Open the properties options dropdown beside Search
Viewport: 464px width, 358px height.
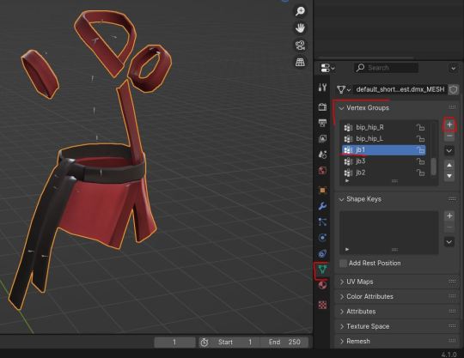pos(453,69)
